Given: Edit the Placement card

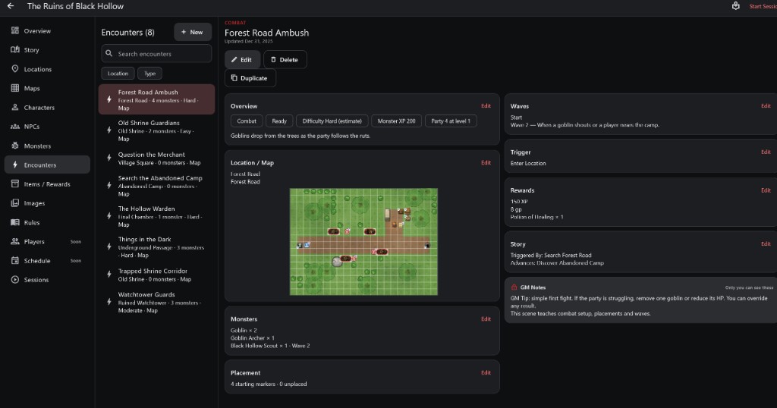Looking at the screenshot, I should tap(486, 372).
